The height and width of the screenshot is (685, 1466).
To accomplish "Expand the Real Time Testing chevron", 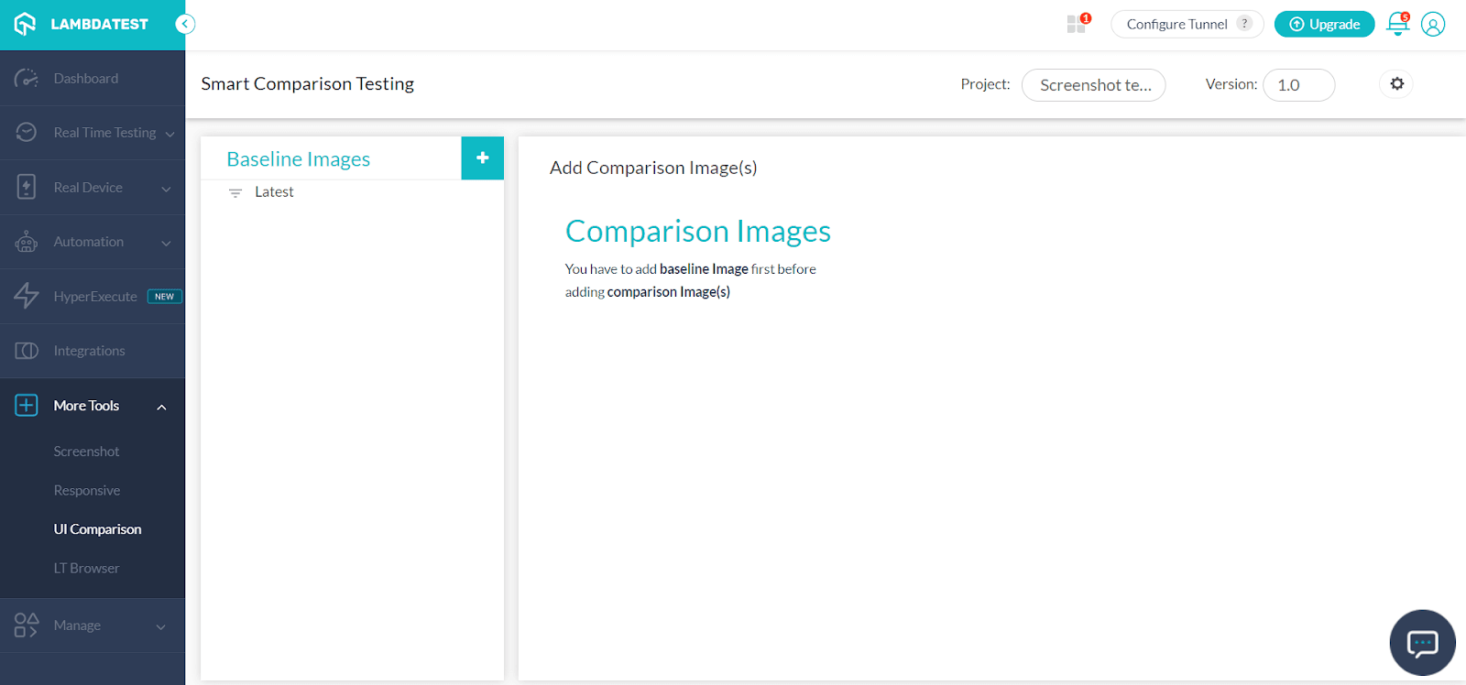I will (170, 134).
